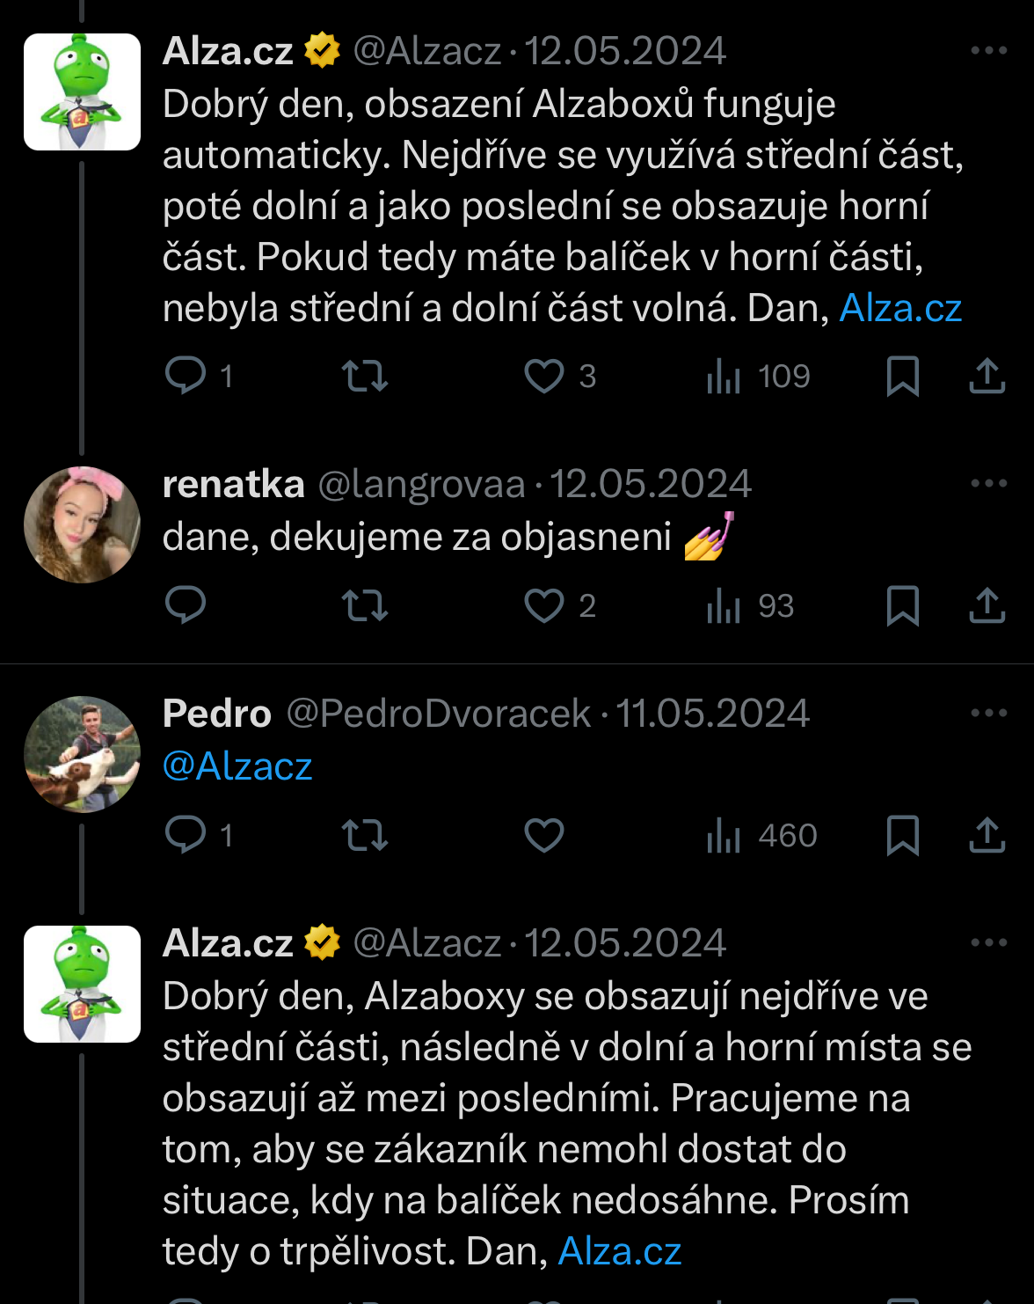1034x1304 pixels.
Task: Click Alza.cz's verified badge
Action: [x=322, y=50]
